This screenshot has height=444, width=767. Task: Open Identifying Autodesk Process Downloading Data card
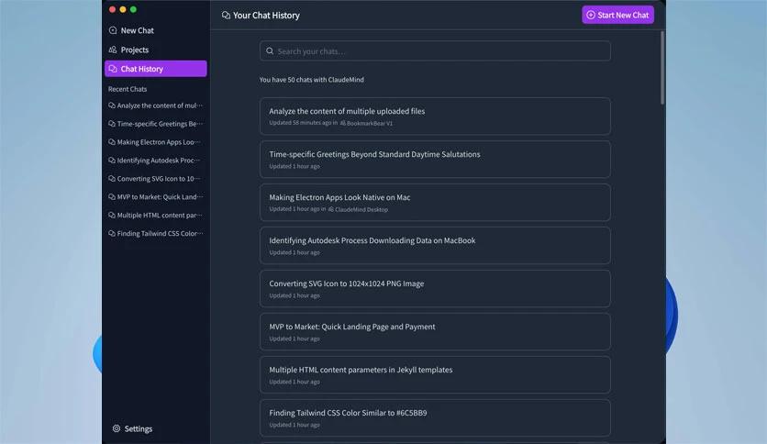click(435, 245)
